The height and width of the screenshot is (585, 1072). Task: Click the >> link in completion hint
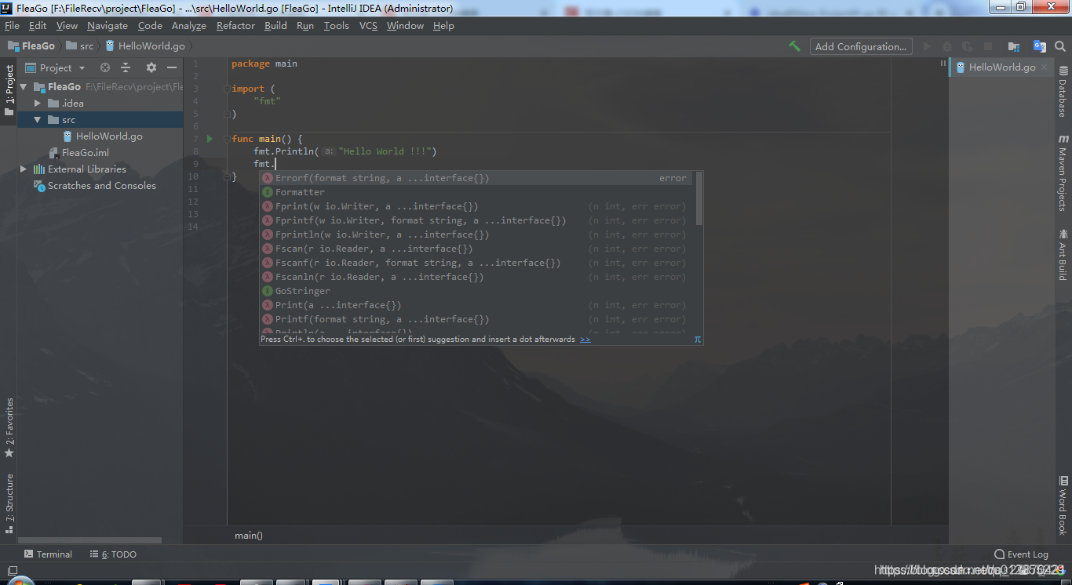click(x=585, y=340)
